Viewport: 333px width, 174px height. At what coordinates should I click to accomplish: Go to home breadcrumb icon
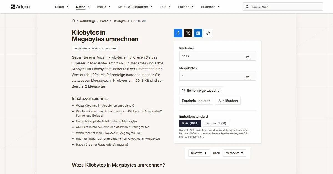(x=74, y=21)
